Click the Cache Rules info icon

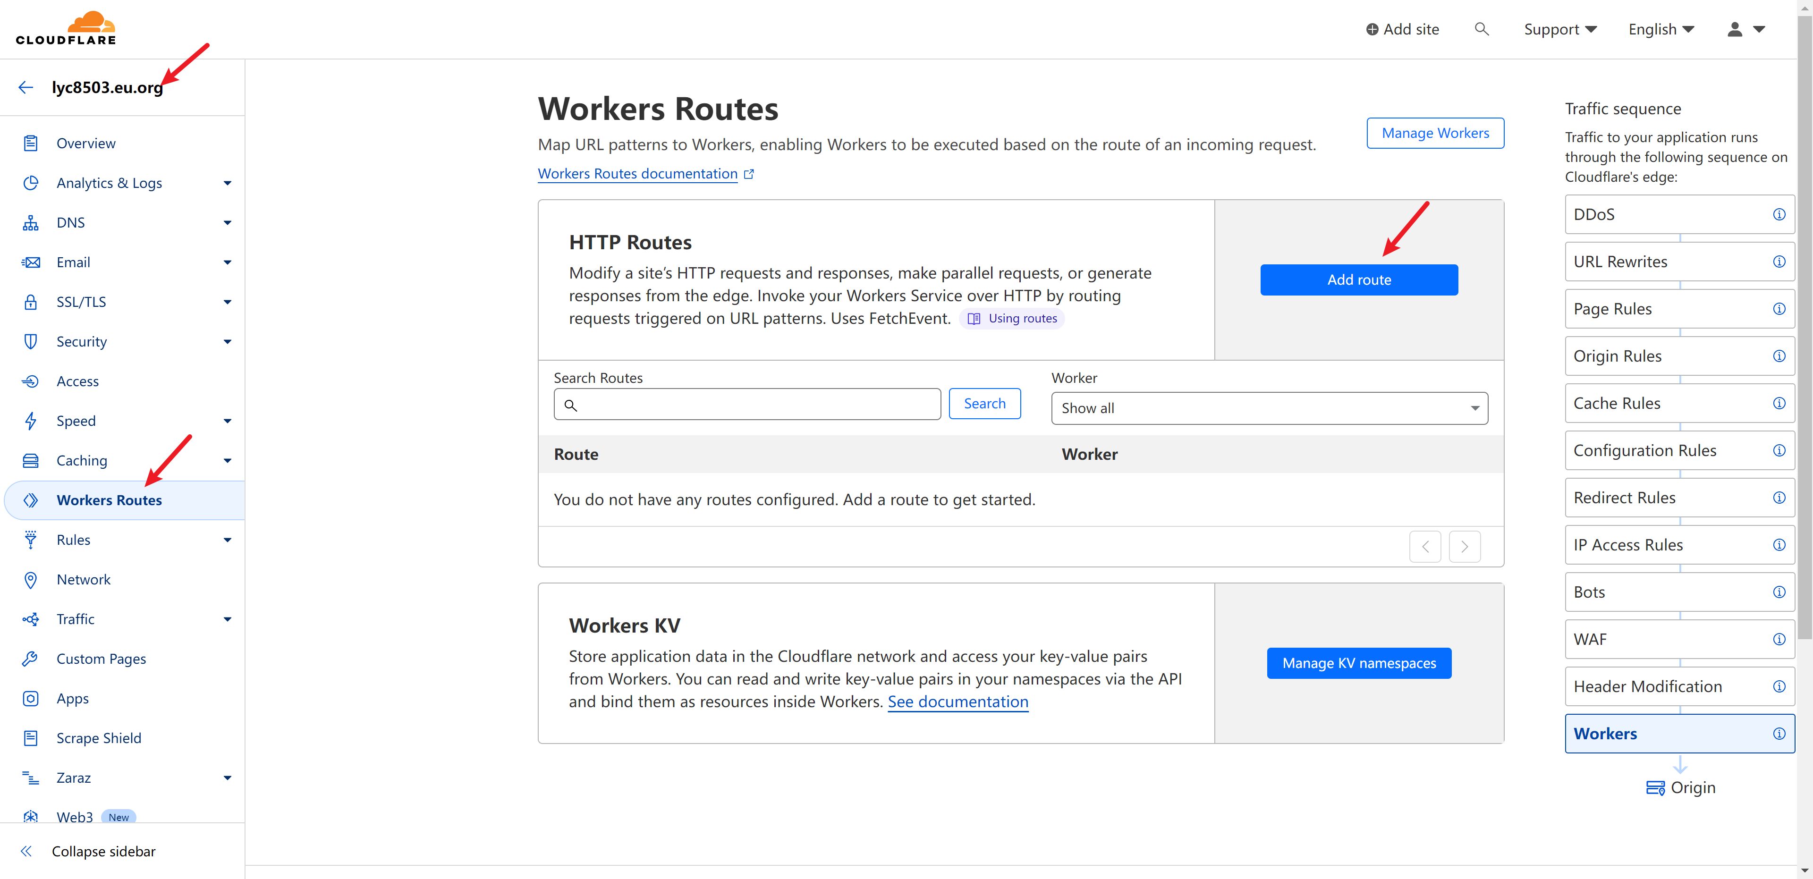(1779, 403)
